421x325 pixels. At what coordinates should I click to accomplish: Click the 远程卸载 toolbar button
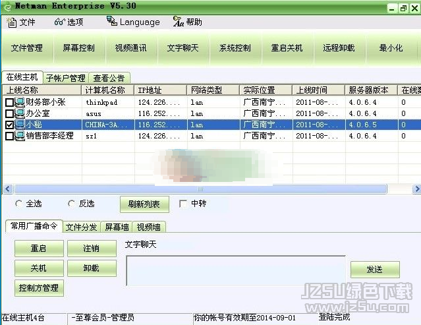[339, 48]
